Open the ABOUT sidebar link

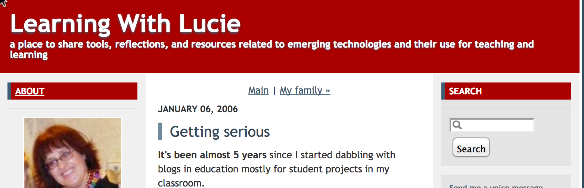[30, 91]
